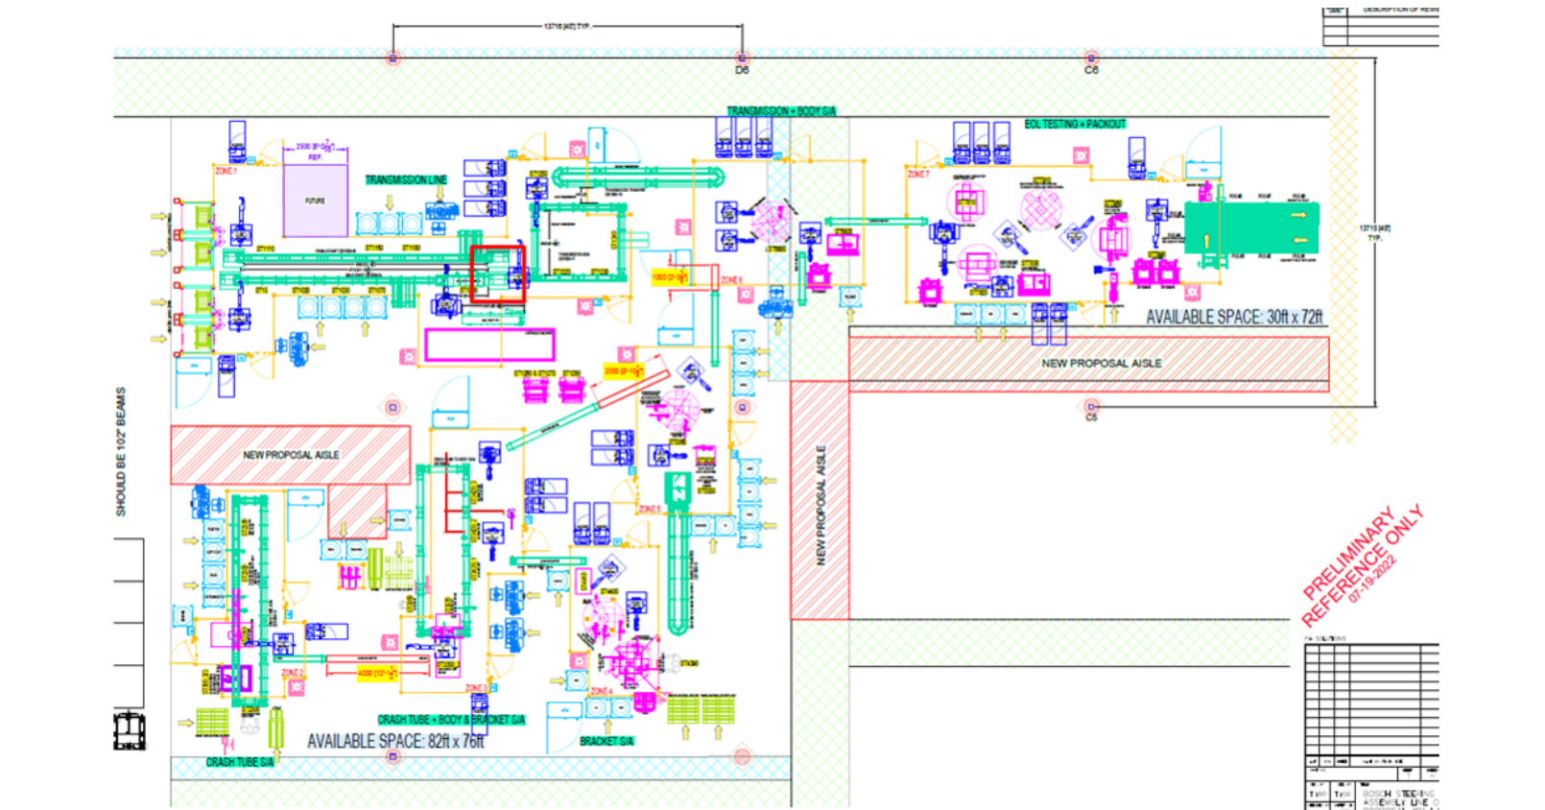Select the EOL TESTING + PACKOUT label
Screen dimensions: 1545x810
[x=1075, y=124]
